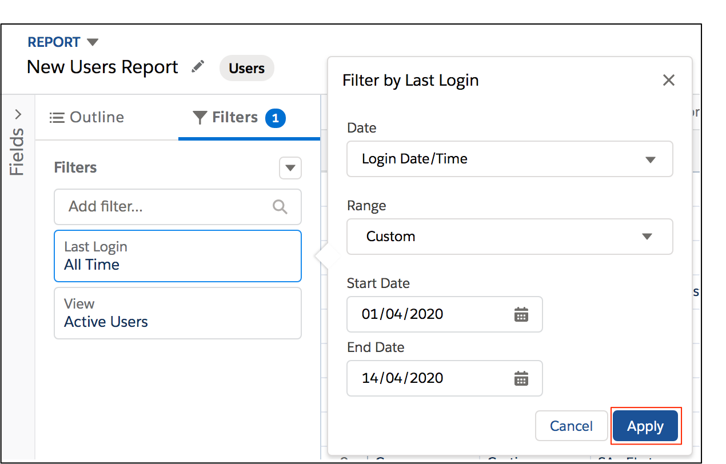Close the Filter by Last Login popup
The height and width of the screenshot is (464, 726).
tap(668, 81)
